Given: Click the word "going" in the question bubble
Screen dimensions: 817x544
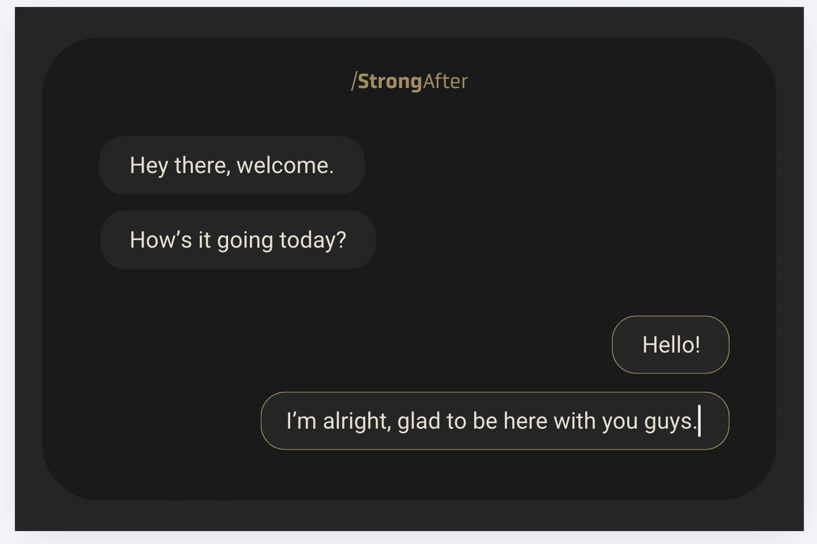Looking at the screenshot, I should coord(245,241).
